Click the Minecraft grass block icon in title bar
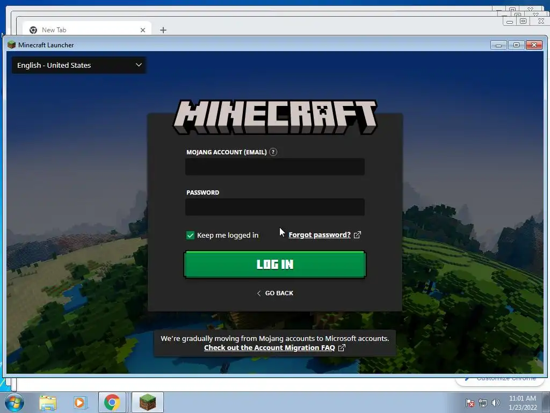This screenshot has height=413, width=550. pyautogui.click(x=12, y=45)
